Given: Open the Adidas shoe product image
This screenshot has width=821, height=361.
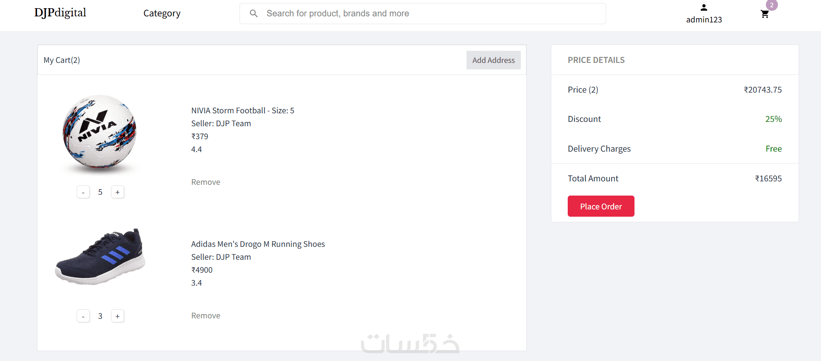Looking at the screenshot, I should 100,257.
